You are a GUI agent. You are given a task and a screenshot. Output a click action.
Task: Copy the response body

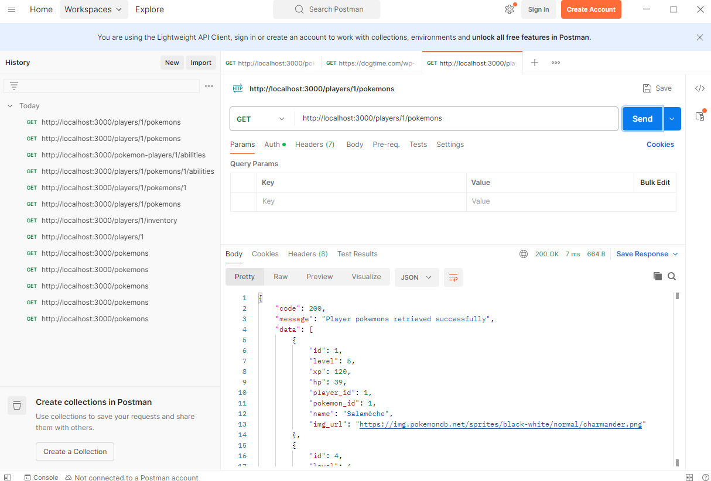click(657, 276)
